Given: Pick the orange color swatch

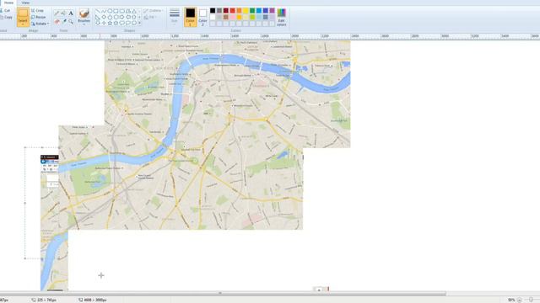Looking at the screenshot, I should pos(239,11).
